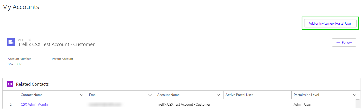
Task: Expand the Email column chevron menu
Action: point(150,95)
